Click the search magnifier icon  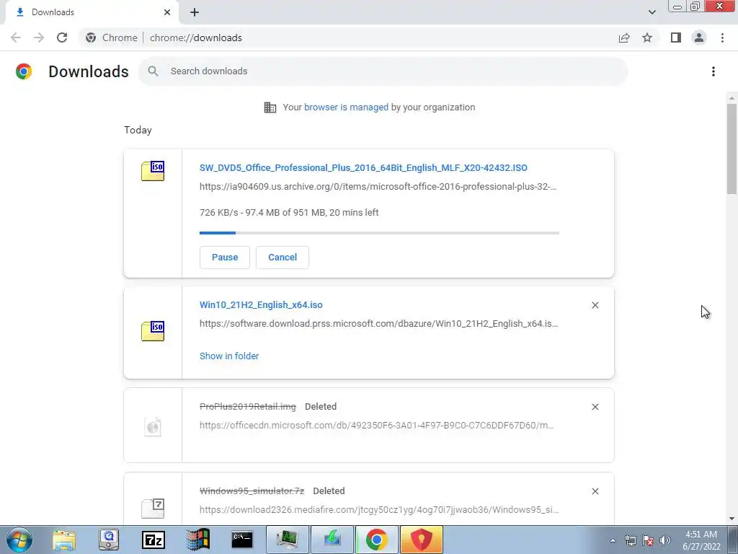[x=153, y=71]
